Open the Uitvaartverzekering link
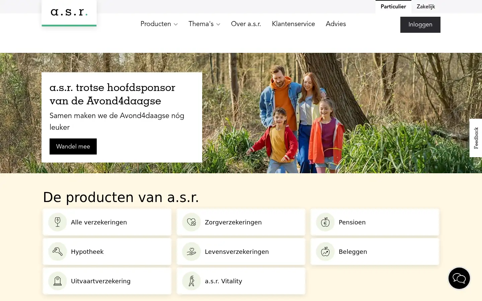The height and width of the screenshot is (301, 482). click(x=107, y=281)
